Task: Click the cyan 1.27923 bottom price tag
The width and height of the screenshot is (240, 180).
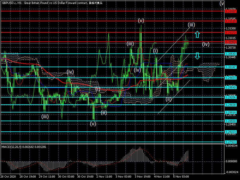Action: pyautogui.click(x=231, y=142)
